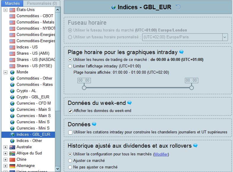Viewport: 233px width, 172px height.
Task: Click the Germany flag icon
Action: pos(12,166)
